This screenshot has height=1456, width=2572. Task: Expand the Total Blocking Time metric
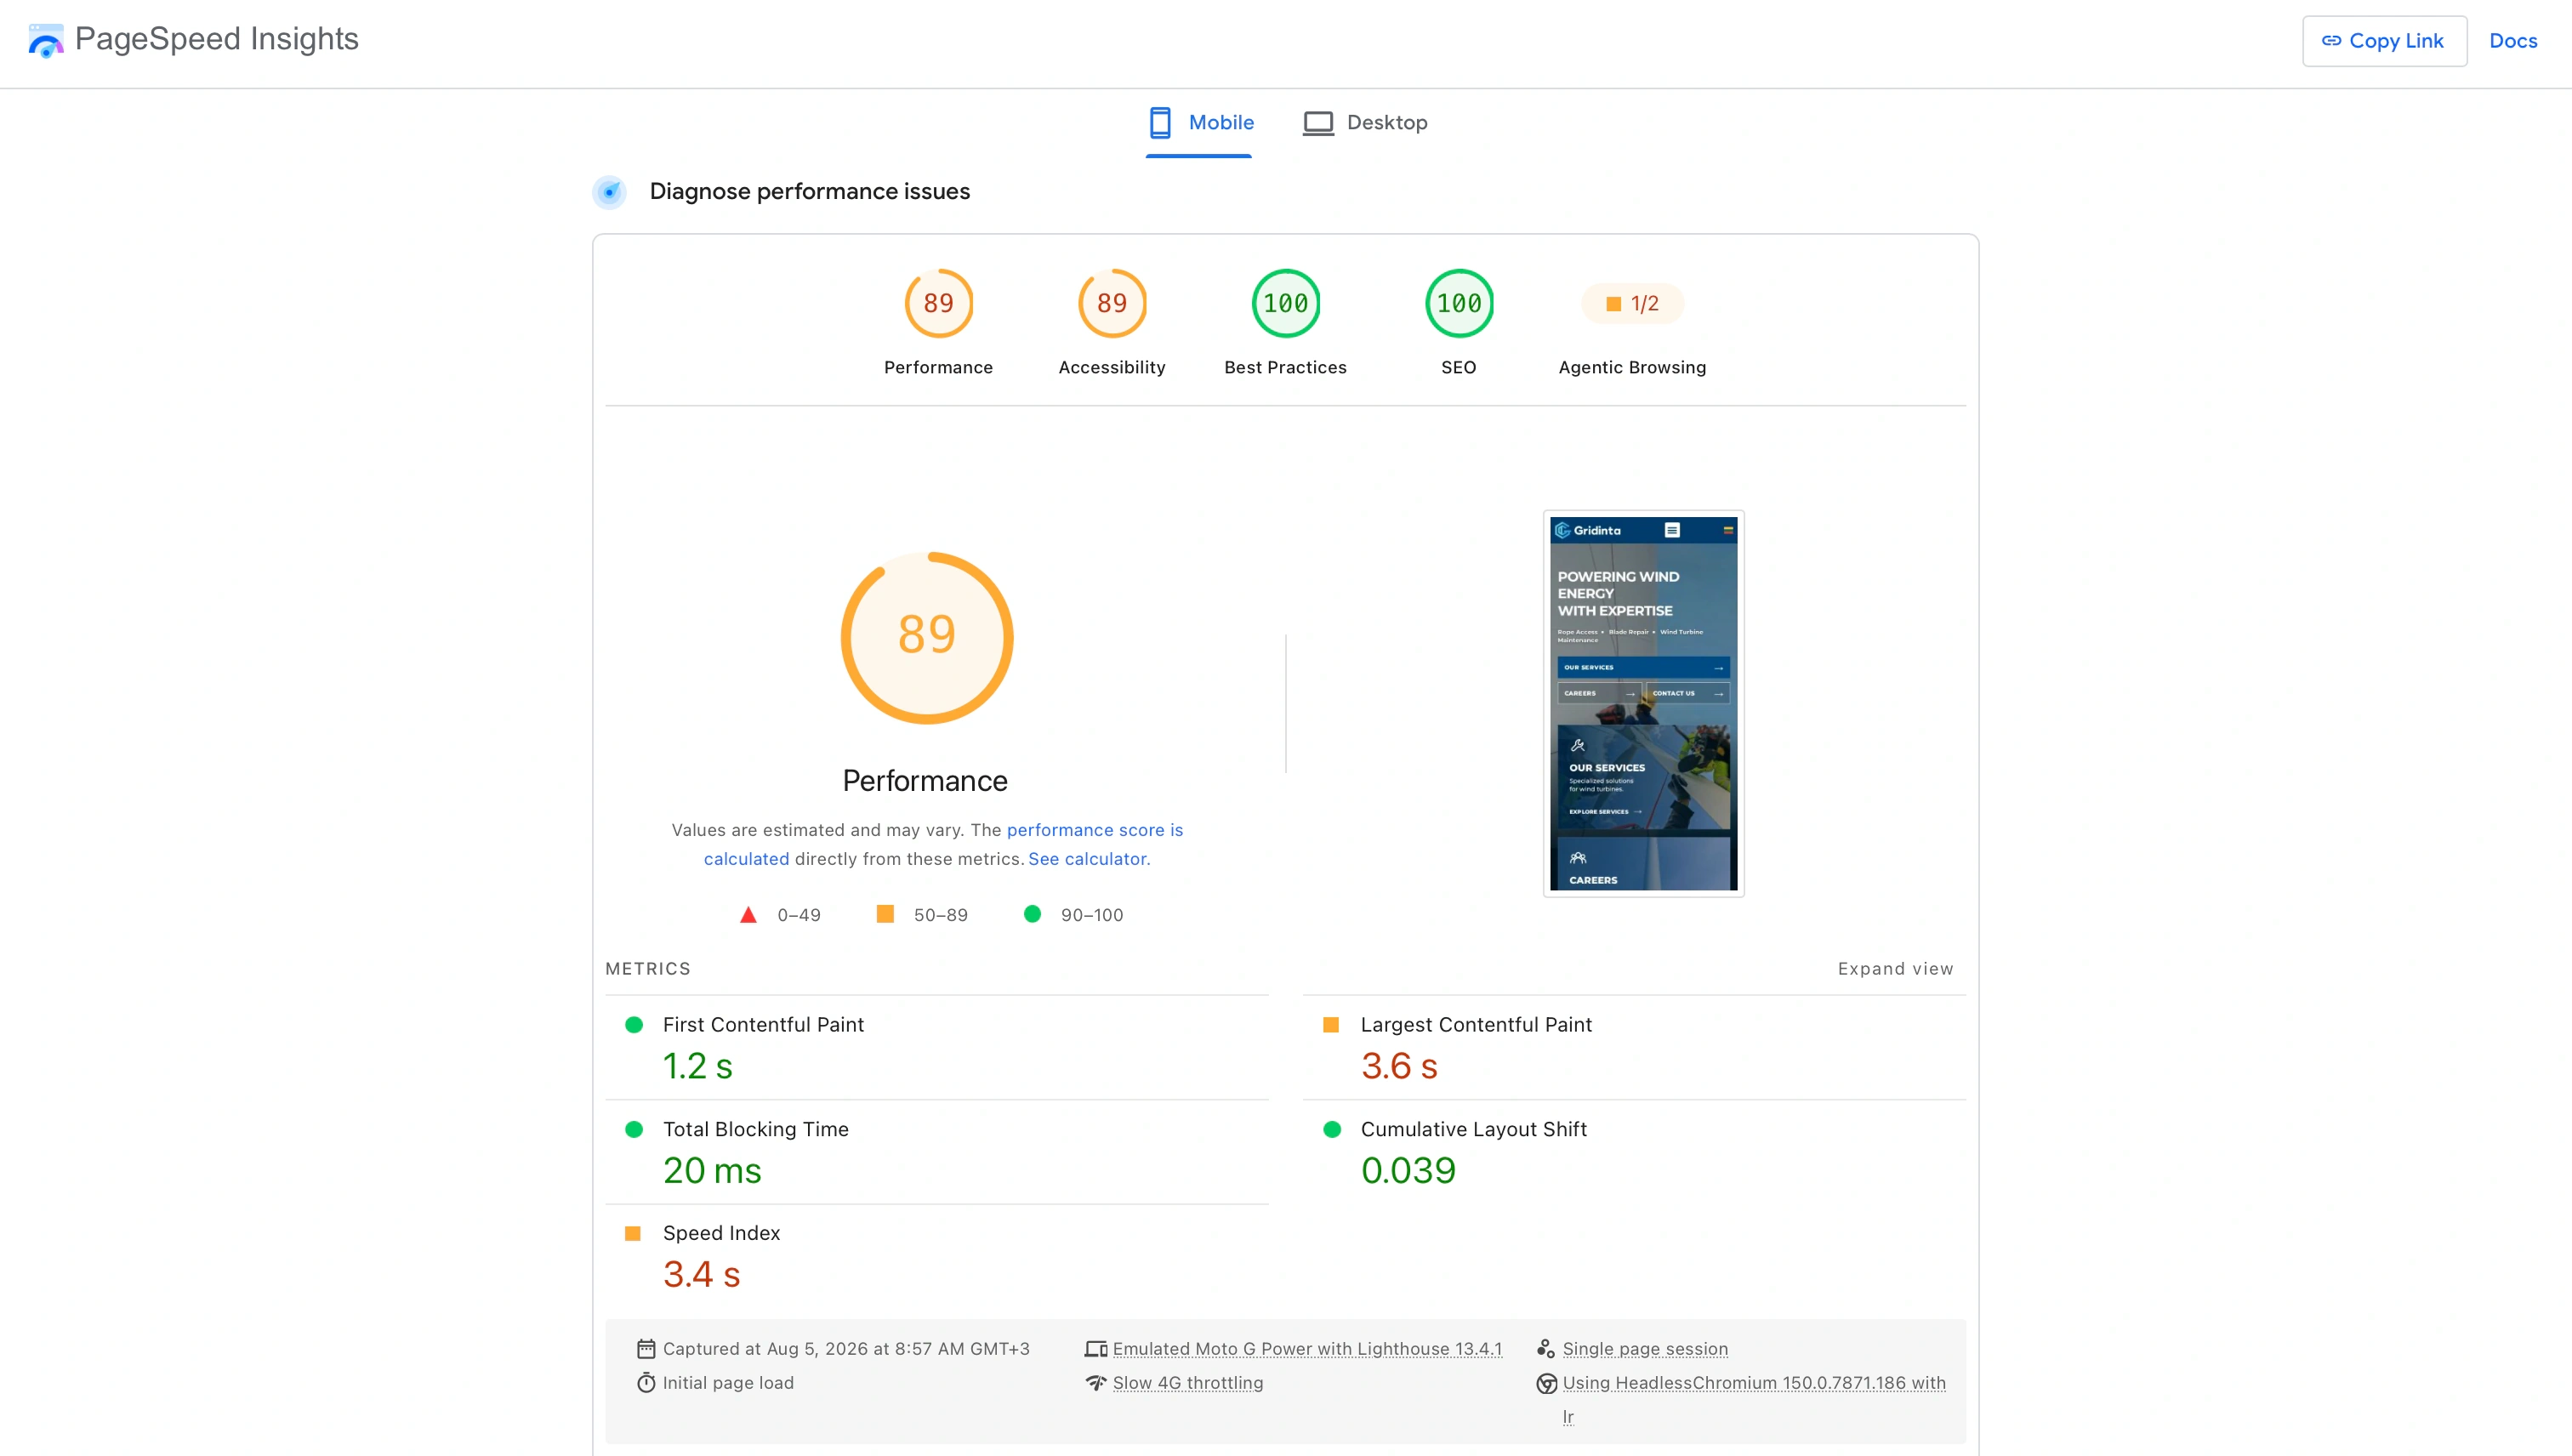(x=937, y=1152)
